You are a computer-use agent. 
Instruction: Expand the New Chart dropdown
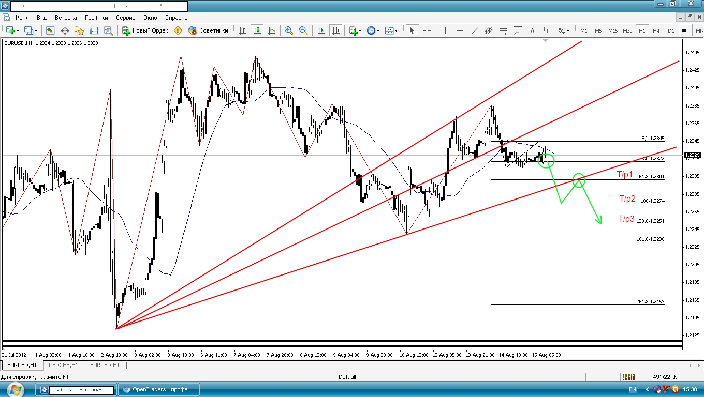pos(19,30)
